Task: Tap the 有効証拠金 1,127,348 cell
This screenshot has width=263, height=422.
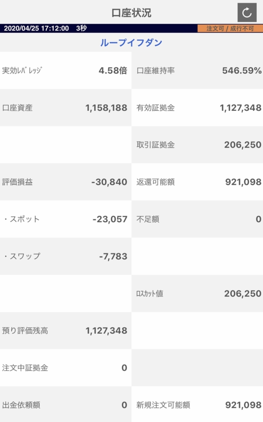Action: (197, 108)
